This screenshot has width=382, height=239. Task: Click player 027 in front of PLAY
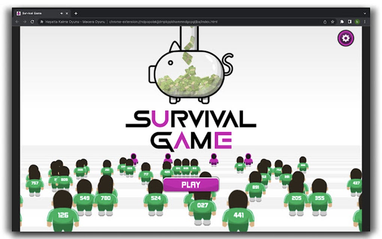tap(203, 204)
